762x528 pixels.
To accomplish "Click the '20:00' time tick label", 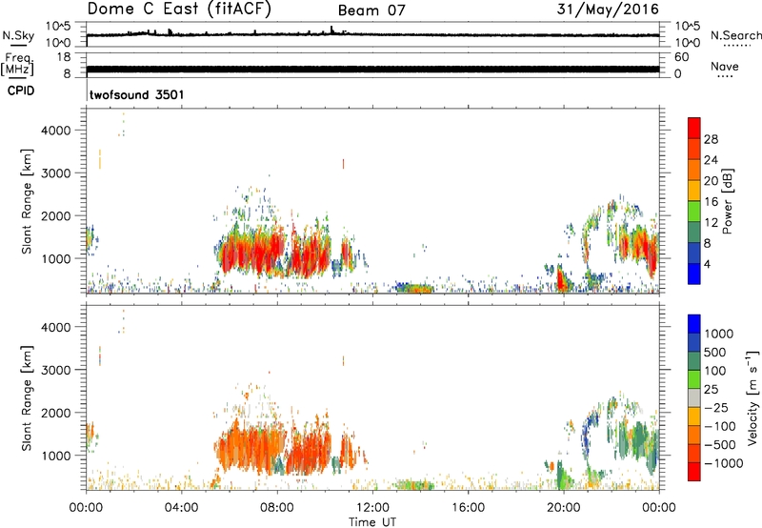I will coord(564,508).
